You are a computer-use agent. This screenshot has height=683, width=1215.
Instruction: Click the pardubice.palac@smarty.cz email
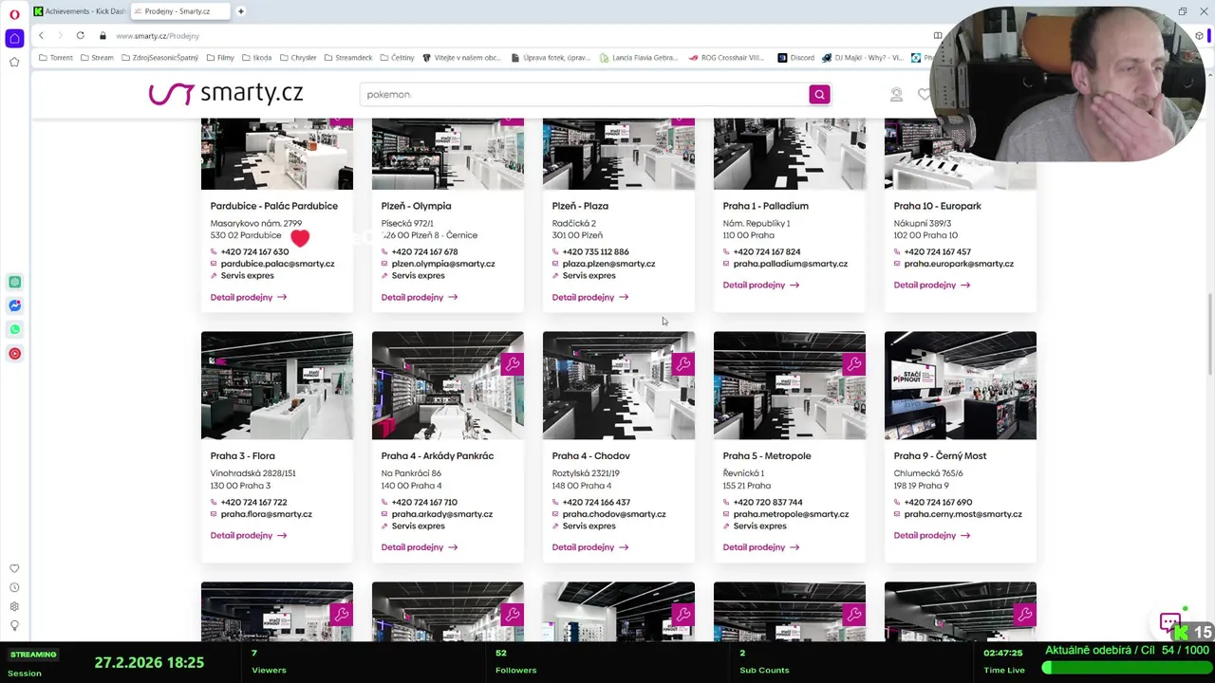277,264
